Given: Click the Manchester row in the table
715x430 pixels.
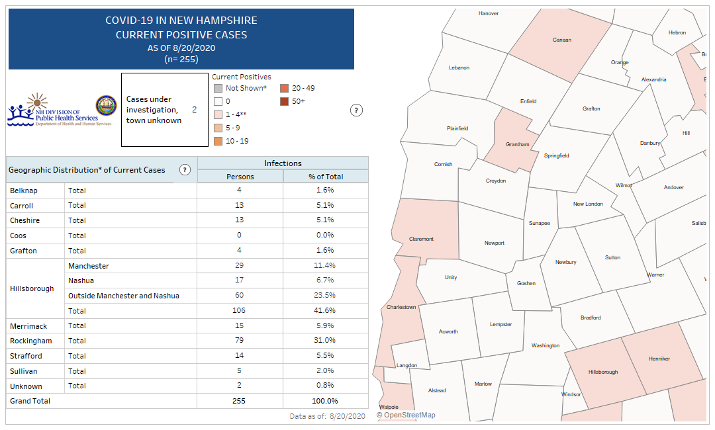Looking at the screenshot, I should click(x=89, y=266).
